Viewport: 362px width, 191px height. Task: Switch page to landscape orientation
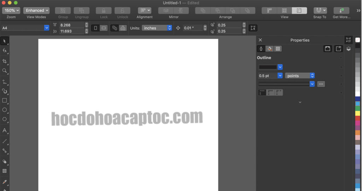pos(104,28)
